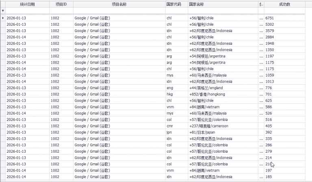
Task: Select the success count cell 5302
Action: tap(284, 24)
